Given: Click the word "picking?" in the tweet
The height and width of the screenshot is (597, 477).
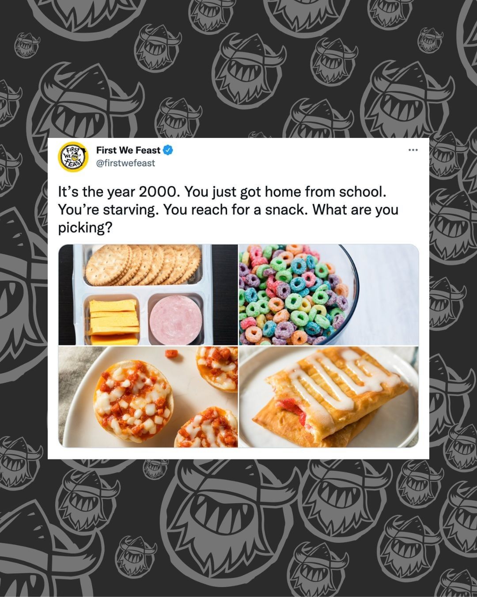Looking at the screenshot, I should pyautogui.click(x=85, y=228).
